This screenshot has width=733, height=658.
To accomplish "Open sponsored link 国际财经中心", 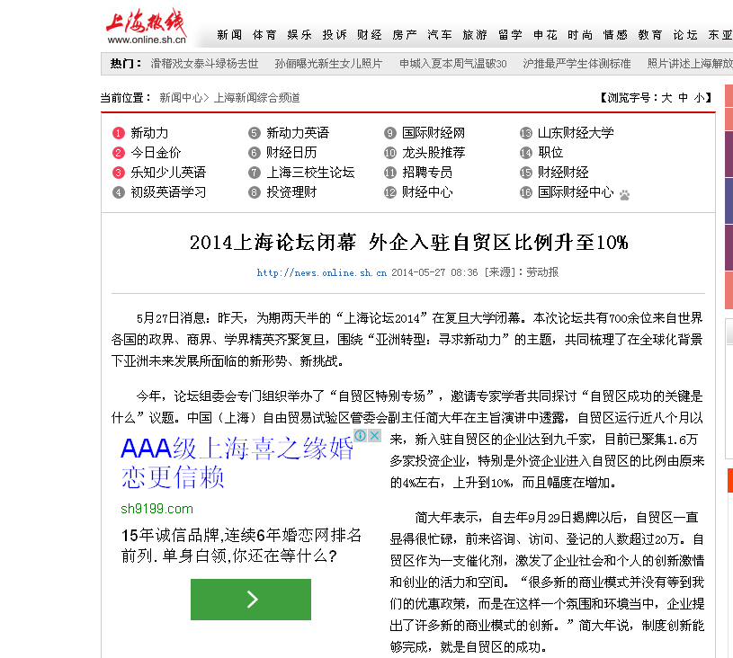I will [x=576, y=192].
